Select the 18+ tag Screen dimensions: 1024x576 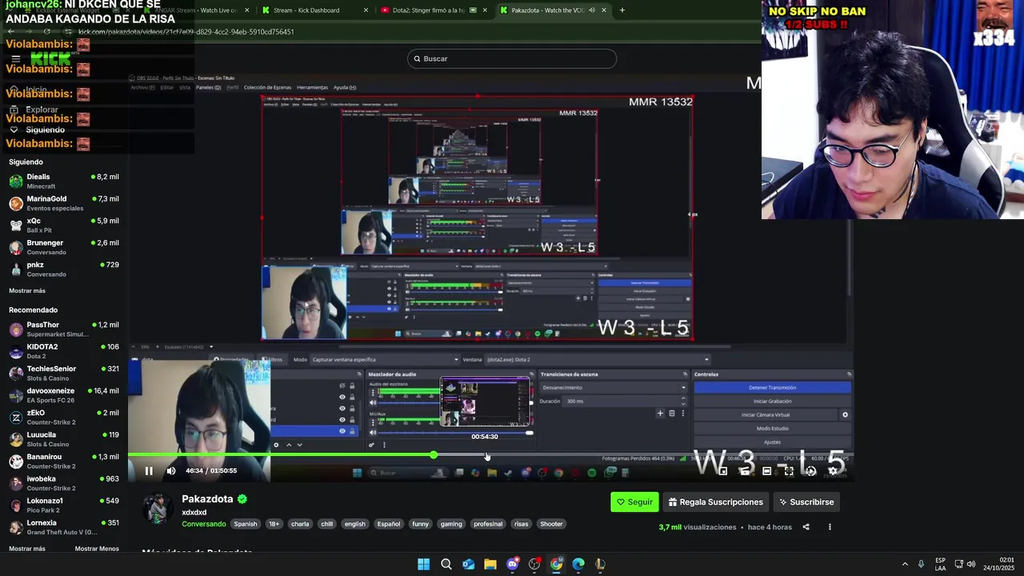tap(274, 524)
